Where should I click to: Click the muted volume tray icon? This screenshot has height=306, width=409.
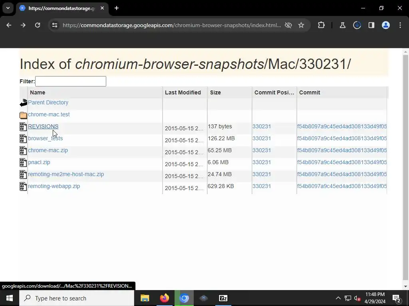[x=357, y=298]
